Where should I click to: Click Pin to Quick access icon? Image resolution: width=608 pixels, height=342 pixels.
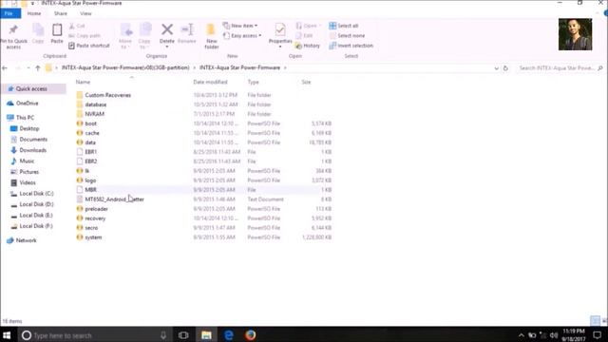13,29
